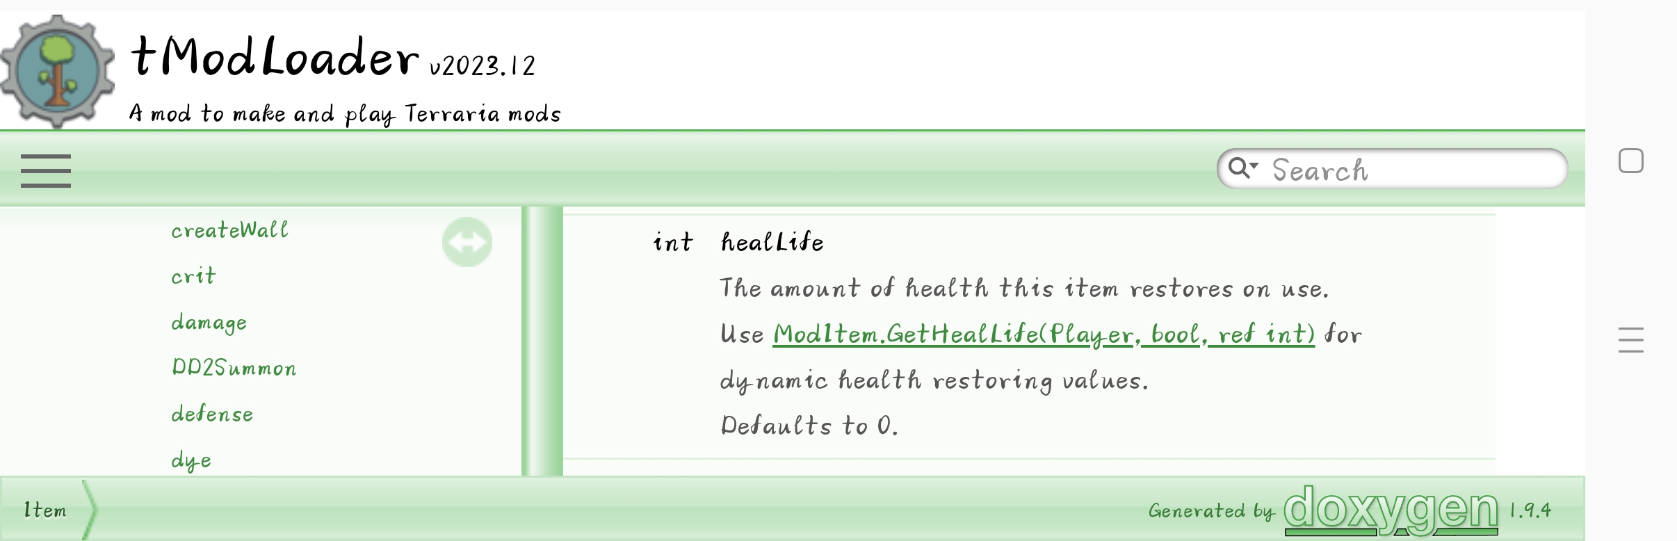1677x541 pixels.
Task: Select DD2Summon in the sidebar list
Action: [x=234, y=368]
